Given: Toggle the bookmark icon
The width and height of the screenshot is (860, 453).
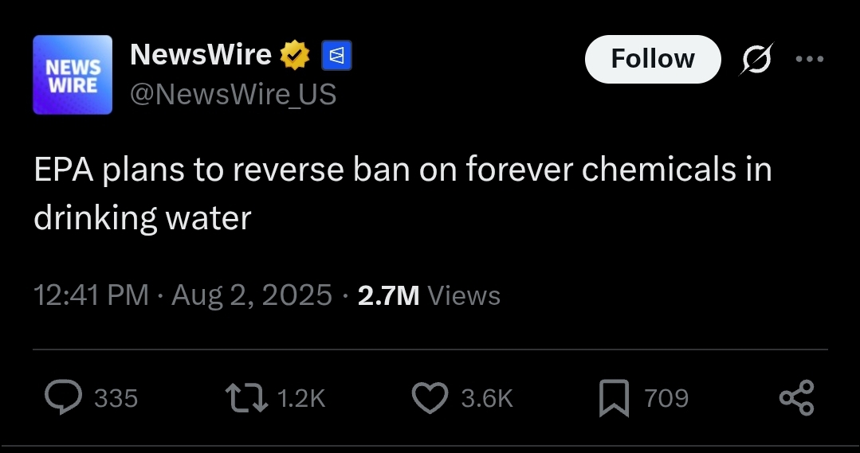Looking at the screenshot, I should tap(614, 398).
